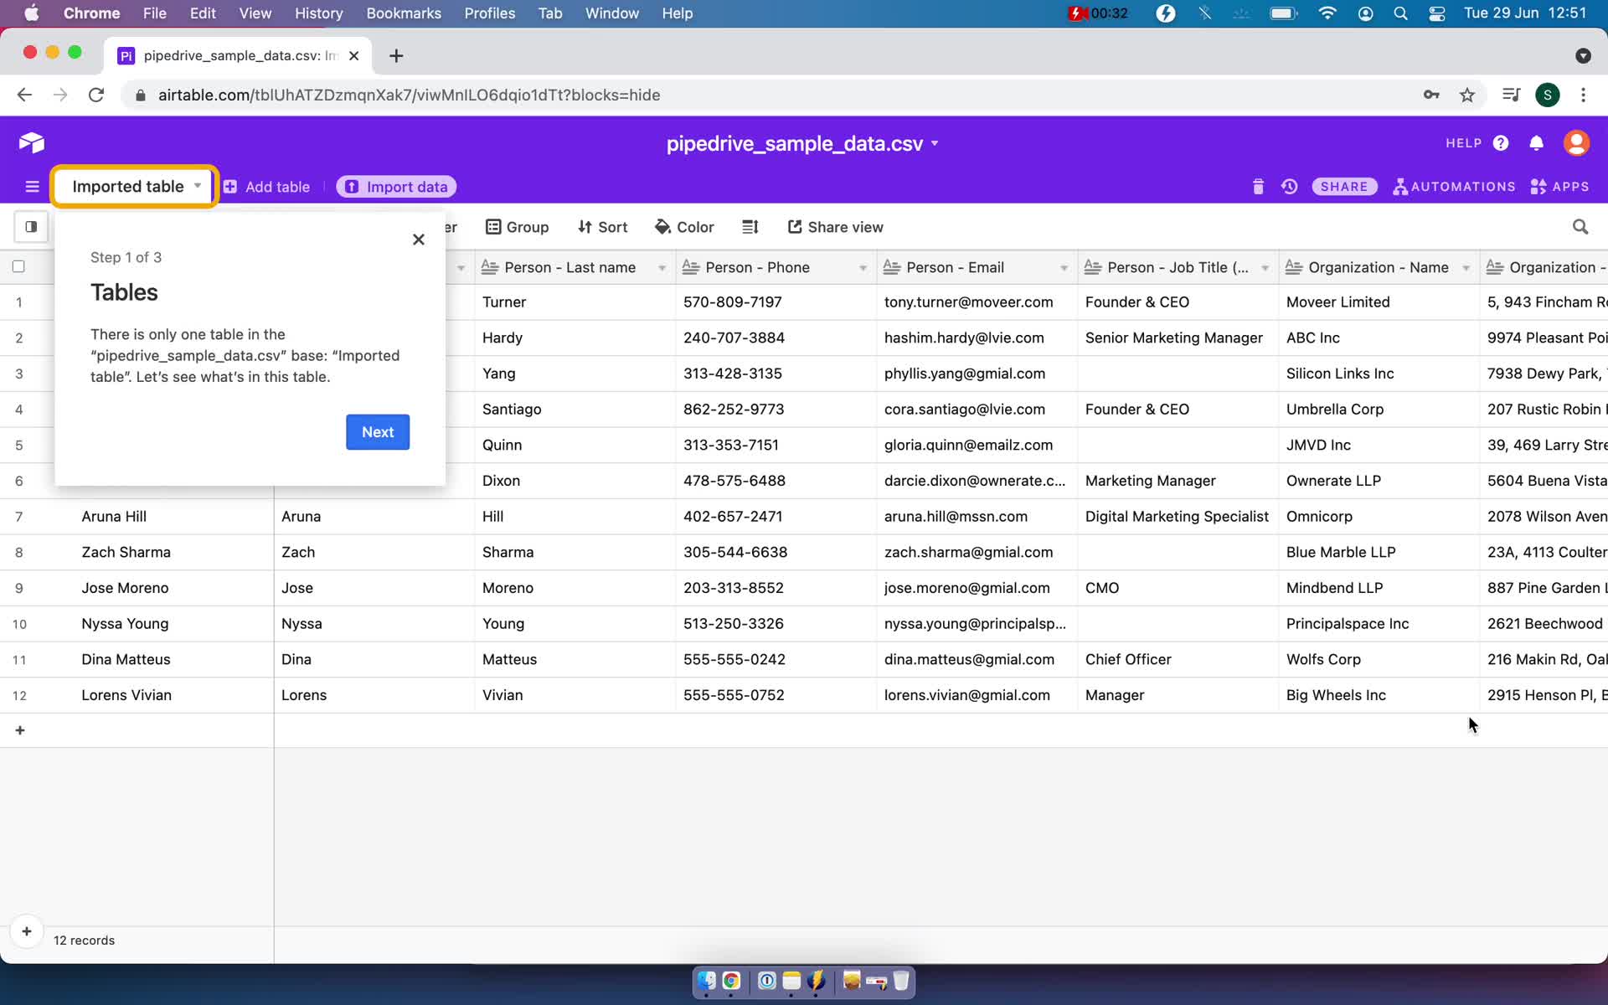Click the Share view button

835,227
